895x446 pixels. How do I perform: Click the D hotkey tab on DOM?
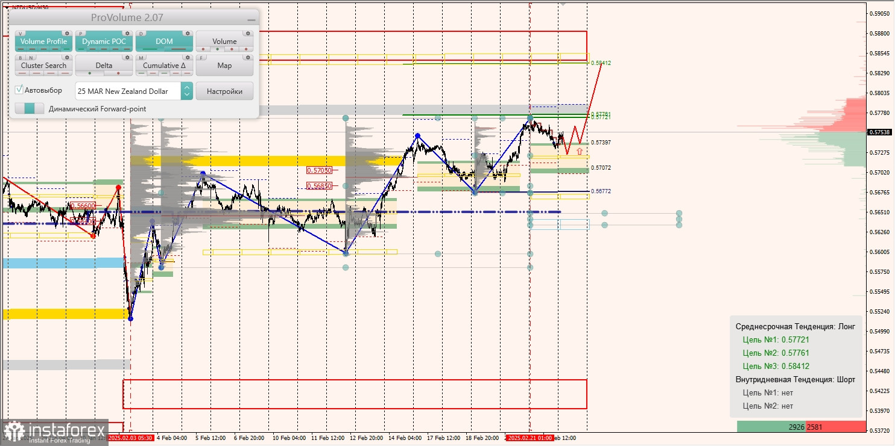[142, 34]
